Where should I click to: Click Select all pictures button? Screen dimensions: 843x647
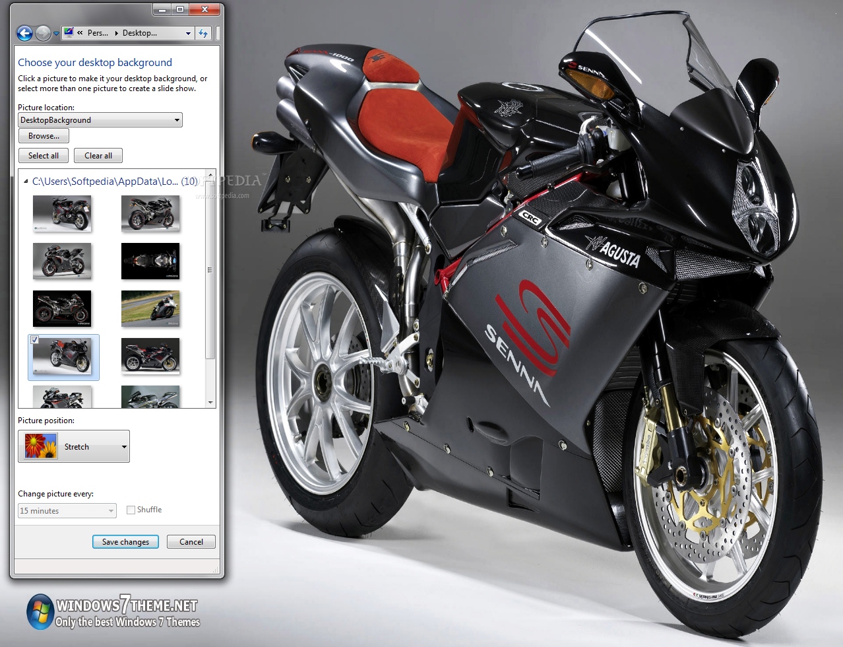pos(44,156)
